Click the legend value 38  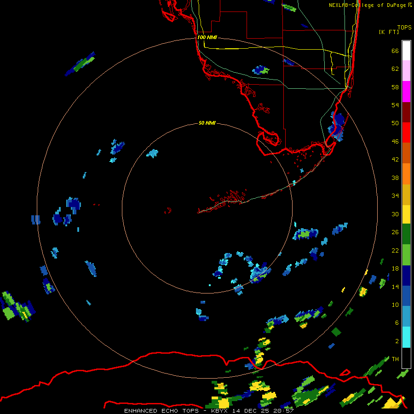(395, 178)
